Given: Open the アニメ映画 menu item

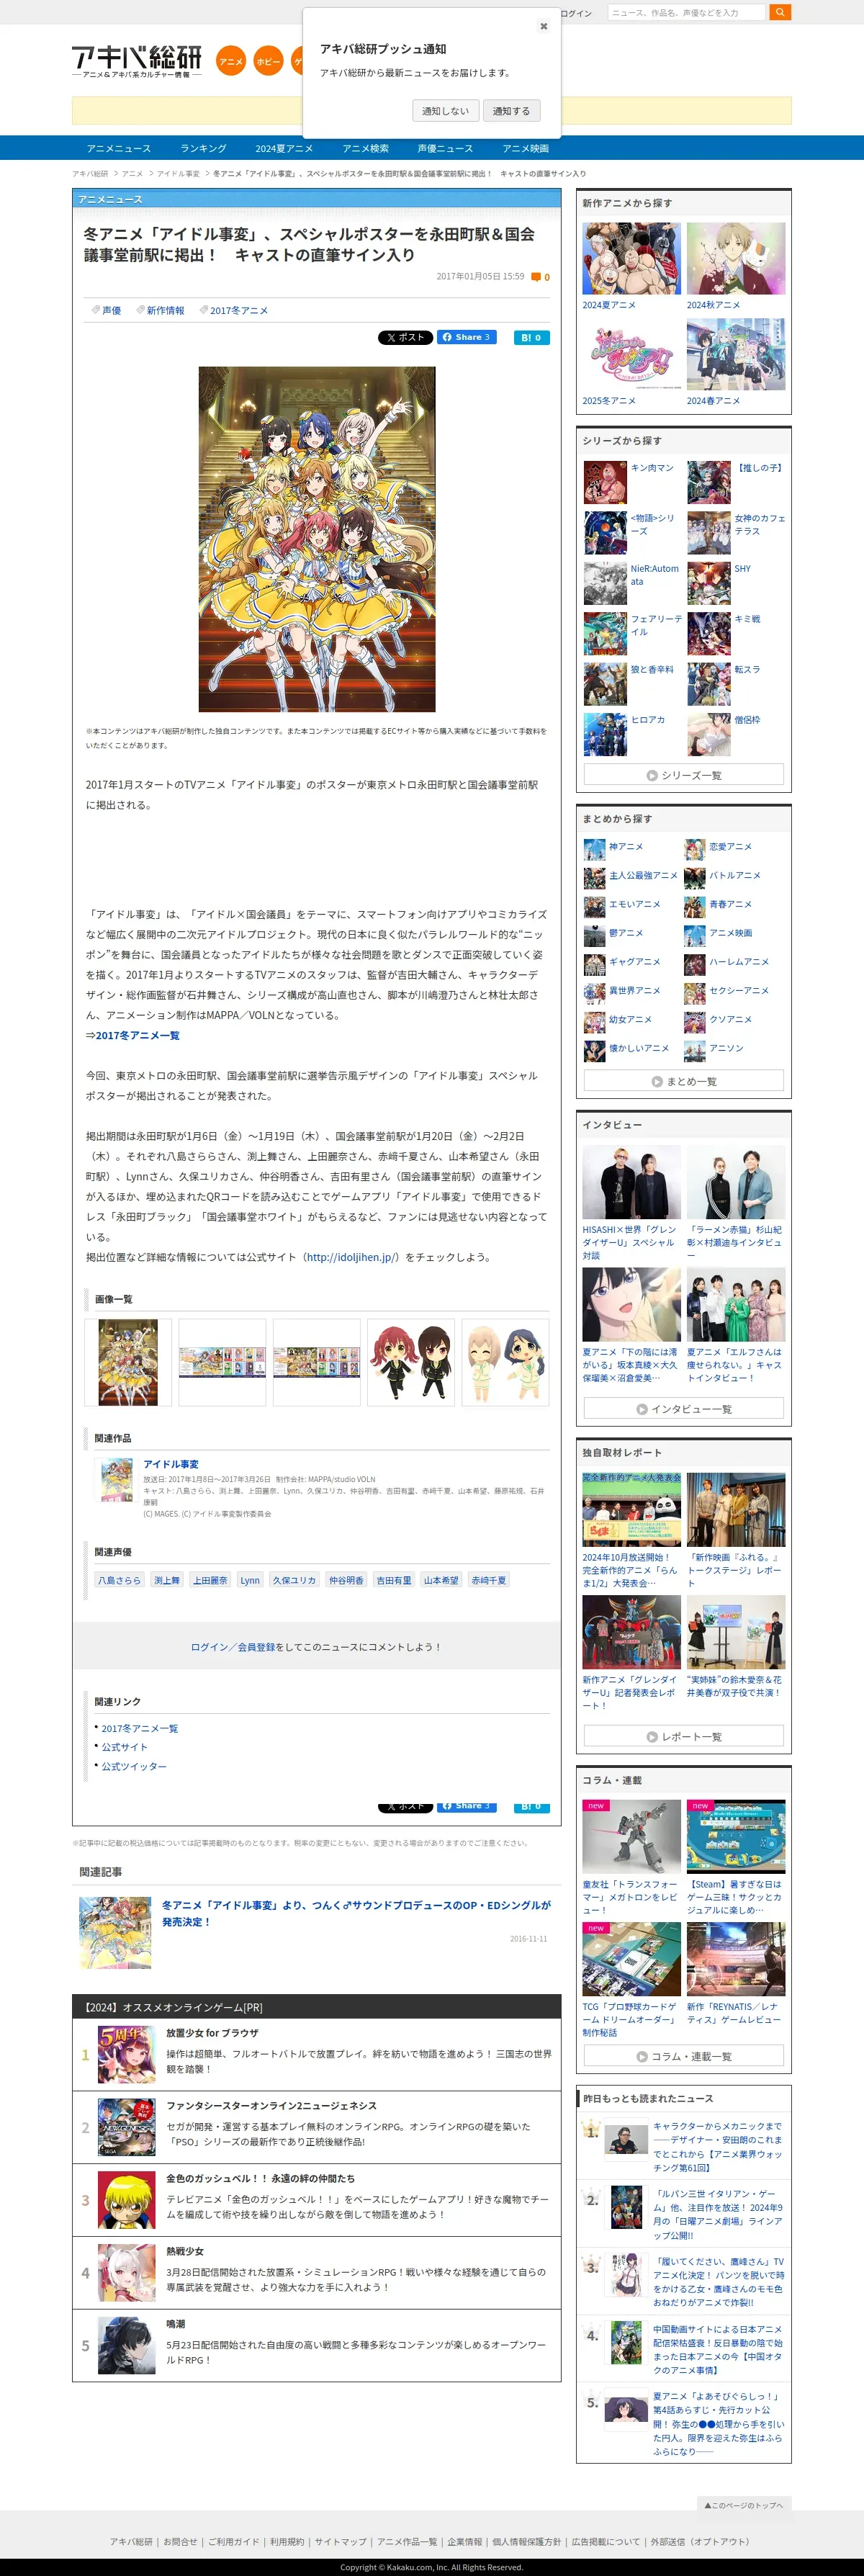Looking at the screenshot, I should pyautogui.click(x=526, y=148).
